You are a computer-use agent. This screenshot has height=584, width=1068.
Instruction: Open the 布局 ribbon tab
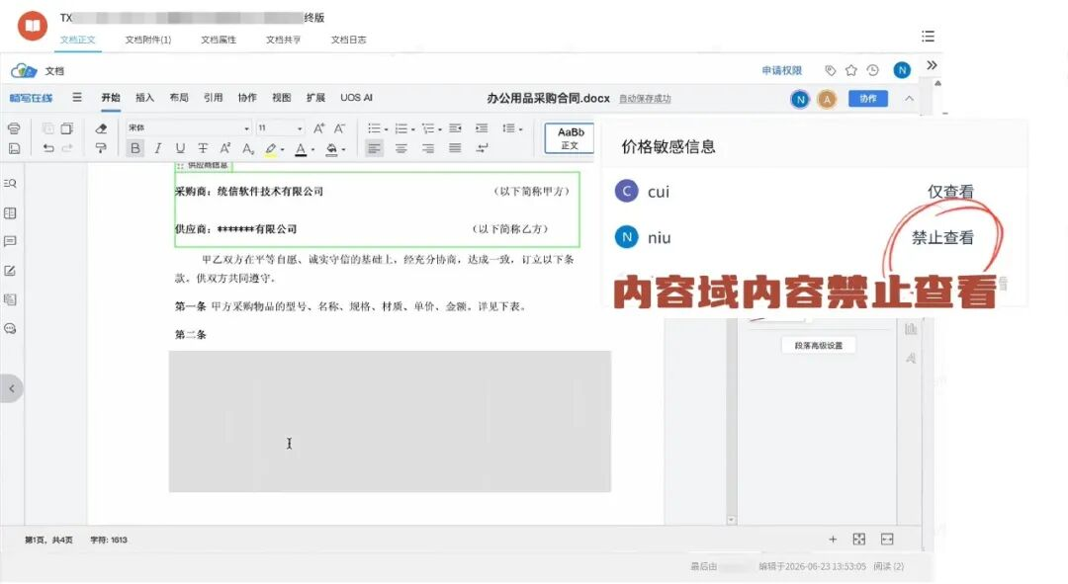[x=178, y=98]
